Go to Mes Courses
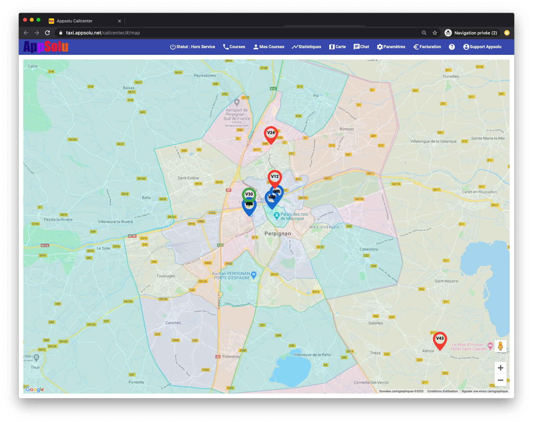This screenshot has height=423, width=533. tap(269, 47)
